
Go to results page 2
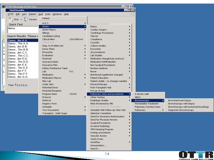18,85
